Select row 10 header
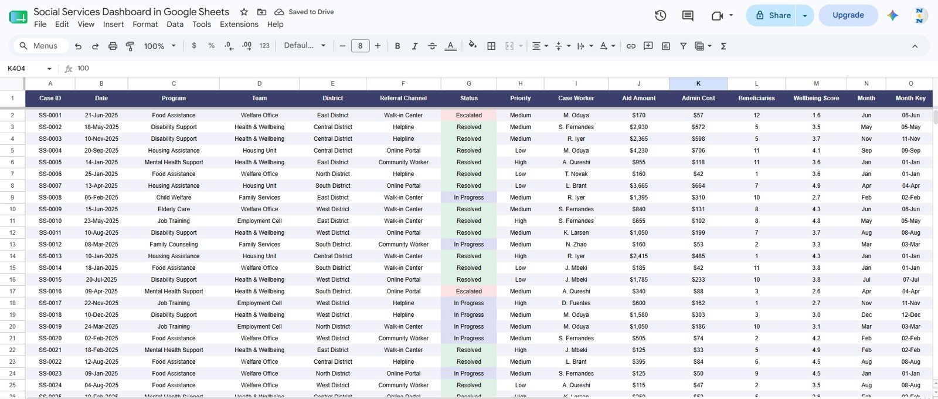Image resolution: width=938 pixels, height=399 pixels. pyautogui.click(x=12, y=209)
